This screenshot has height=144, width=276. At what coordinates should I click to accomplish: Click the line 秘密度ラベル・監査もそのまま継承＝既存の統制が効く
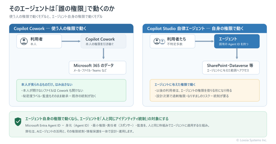(x=58, y=96)
